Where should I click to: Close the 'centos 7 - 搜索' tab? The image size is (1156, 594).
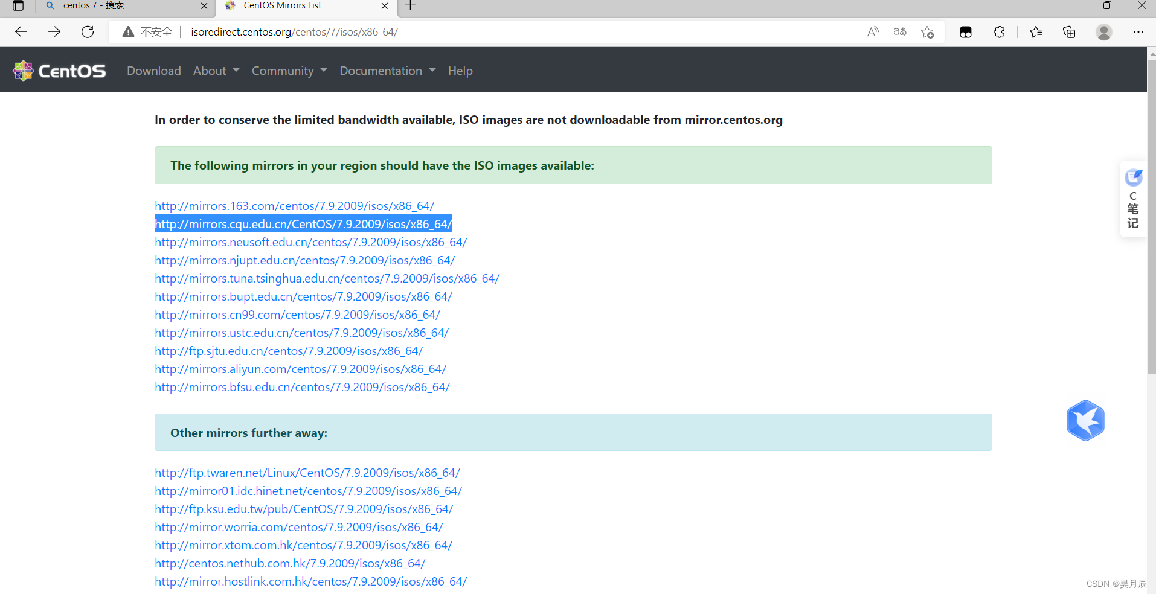click(x=204, y=6)
